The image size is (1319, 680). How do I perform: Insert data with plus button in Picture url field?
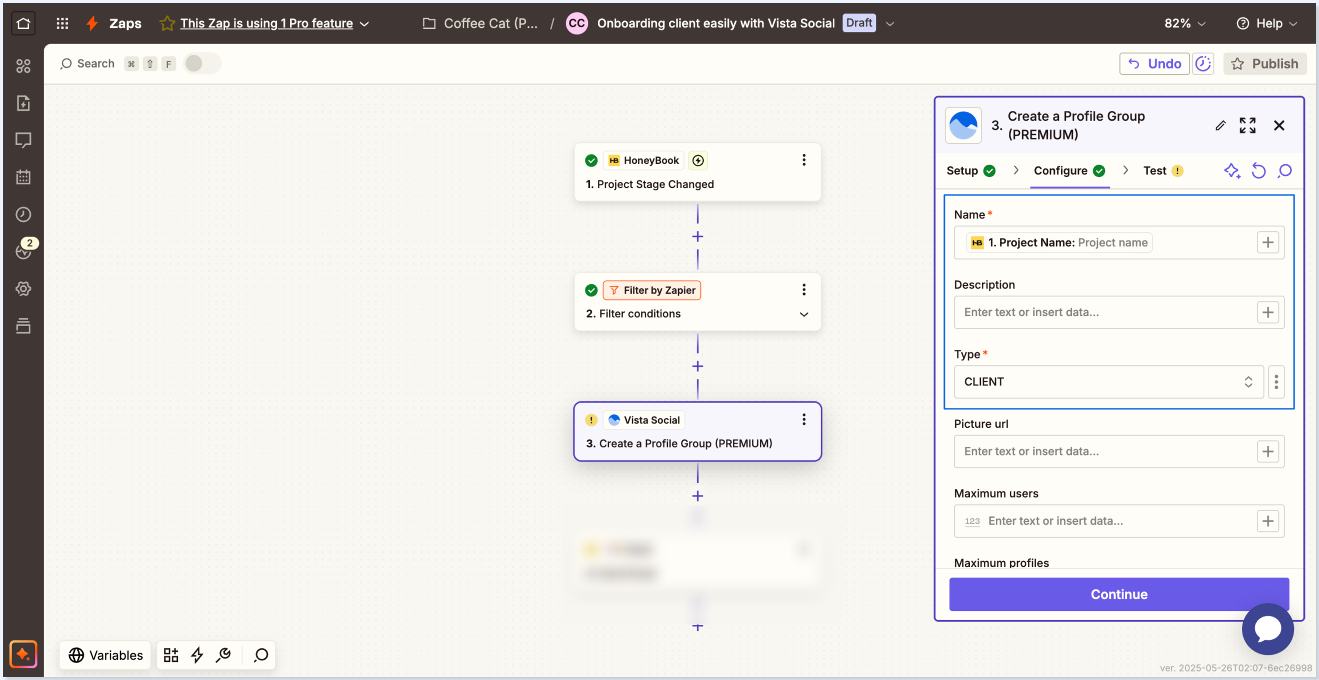(x=1268, y=451)
